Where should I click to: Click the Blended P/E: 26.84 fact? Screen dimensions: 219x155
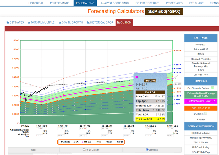[201, 59]
